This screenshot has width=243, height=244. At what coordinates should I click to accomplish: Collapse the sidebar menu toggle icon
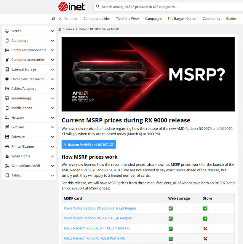point(53,19)
